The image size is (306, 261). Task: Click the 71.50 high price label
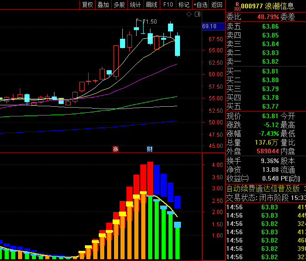pos(150,21)
